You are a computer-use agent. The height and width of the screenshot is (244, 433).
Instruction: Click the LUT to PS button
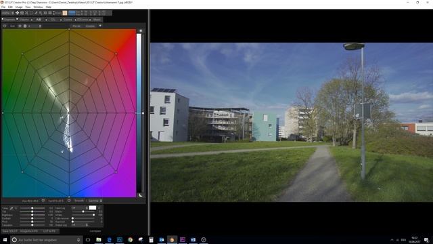click(x=49, y=231)
